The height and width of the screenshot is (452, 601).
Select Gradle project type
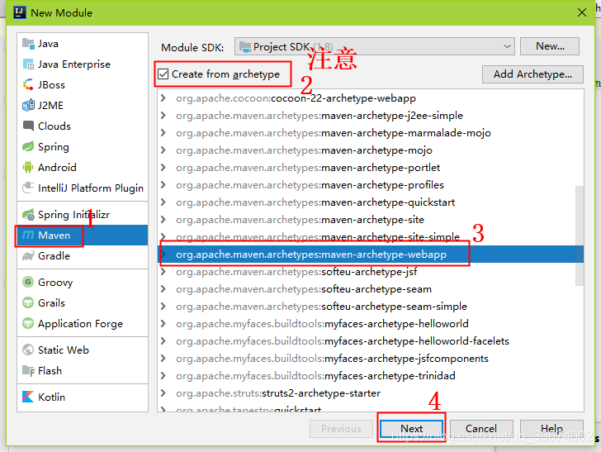(83, 255)
